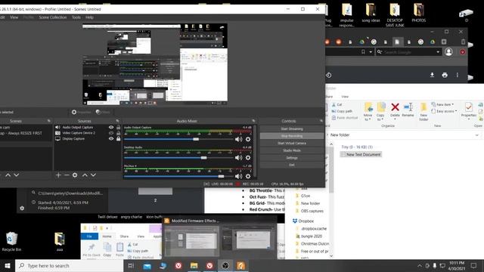The image size is (484, 272).
Task: Open the Profile menu in OBS
Action: 29,17
